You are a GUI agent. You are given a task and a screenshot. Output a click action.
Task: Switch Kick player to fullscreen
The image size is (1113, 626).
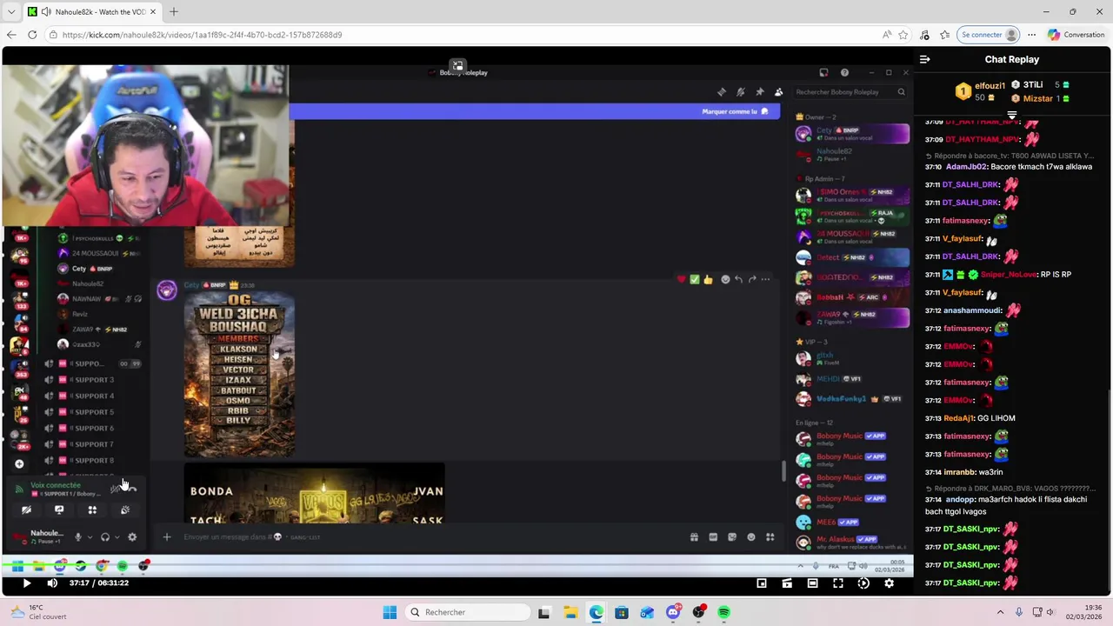point(838,583)
